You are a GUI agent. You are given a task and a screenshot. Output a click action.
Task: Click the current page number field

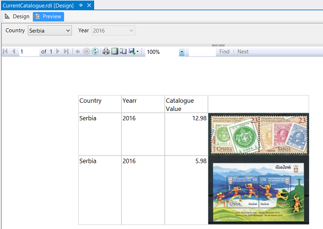[29, 51]
